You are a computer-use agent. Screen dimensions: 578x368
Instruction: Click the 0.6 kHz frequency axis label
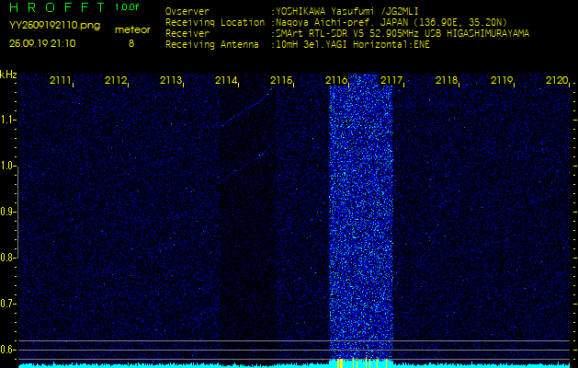7,350
